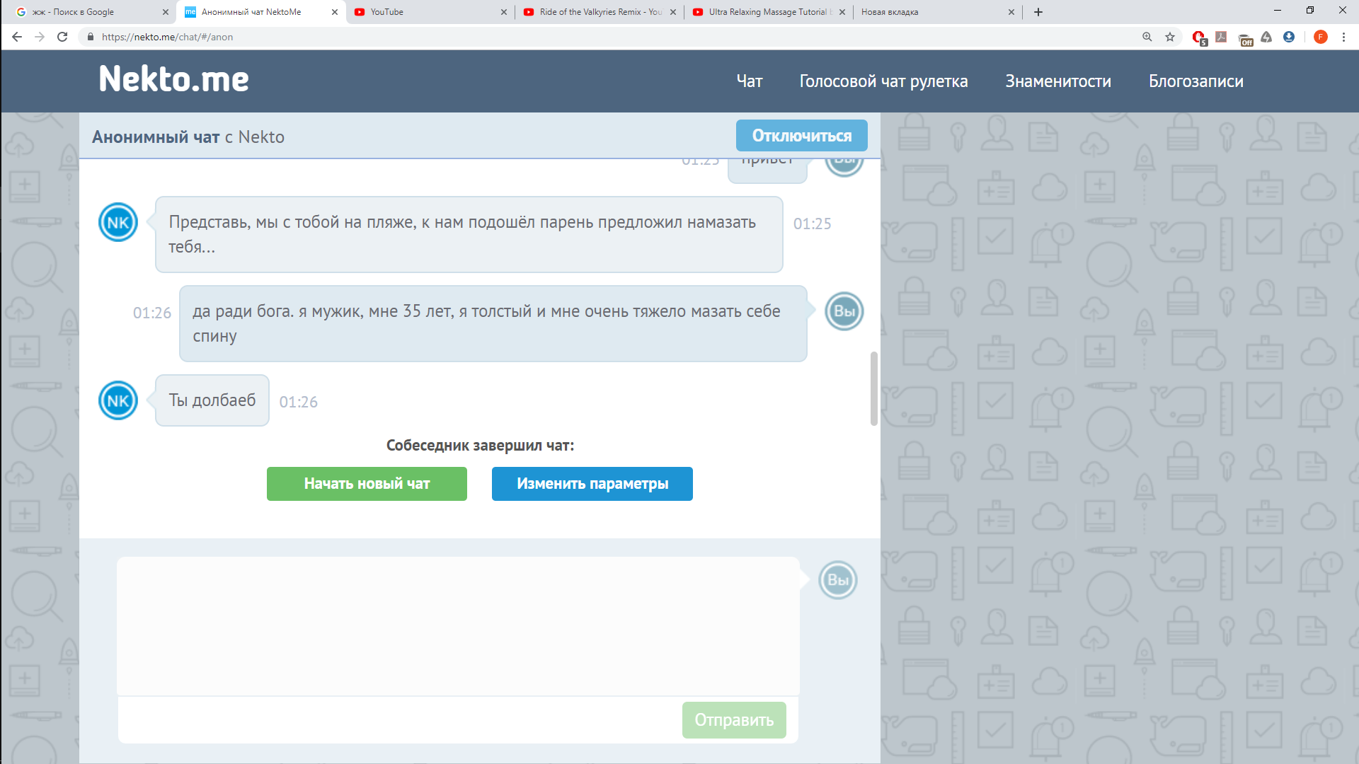This screenshot has width=1359, height=764.
Task: Click the Вы avatar next to input box
Action: (x=838, y=580)
